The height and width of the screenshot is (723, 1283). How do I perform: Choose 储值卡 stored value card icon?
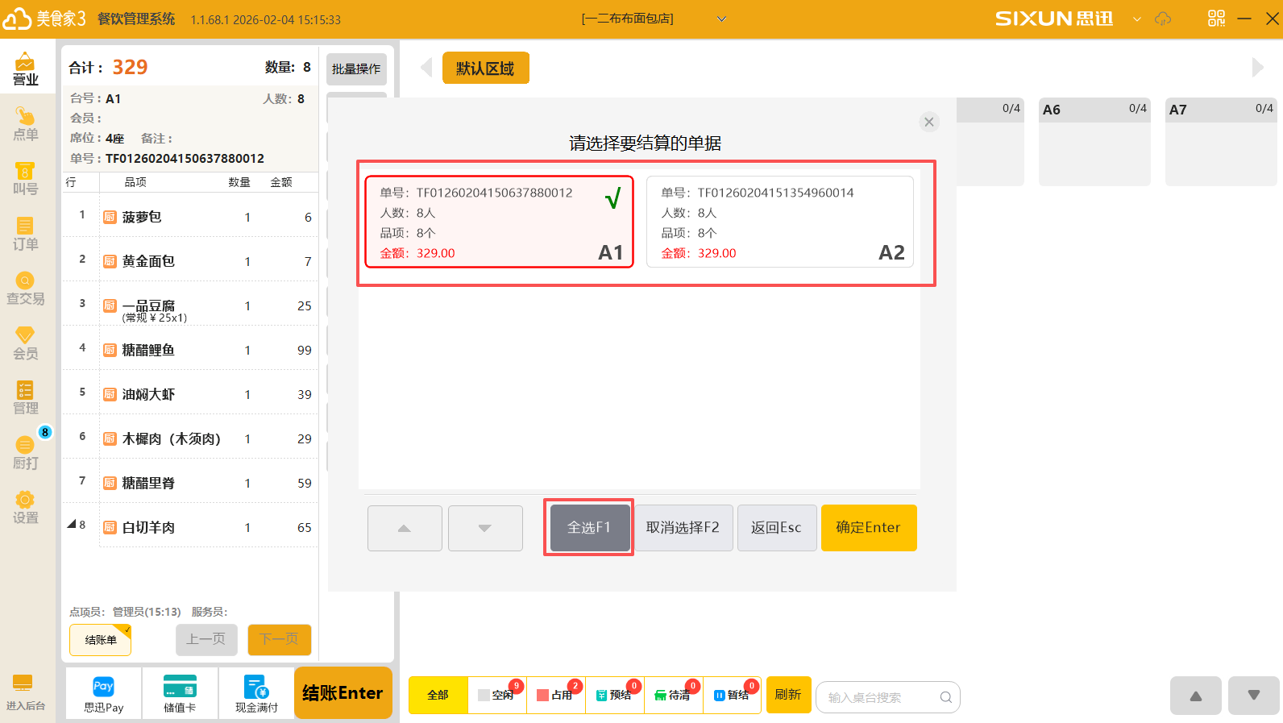180,693
